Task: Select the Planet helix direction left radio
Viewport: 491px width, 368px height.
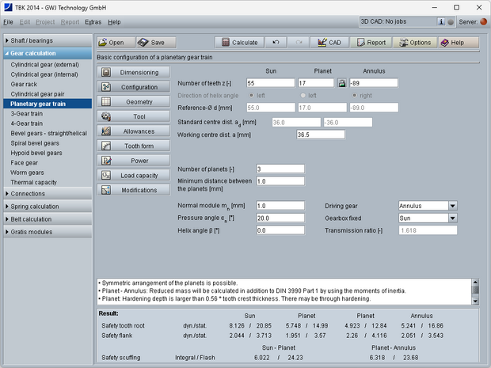Action: pos(302,96)
